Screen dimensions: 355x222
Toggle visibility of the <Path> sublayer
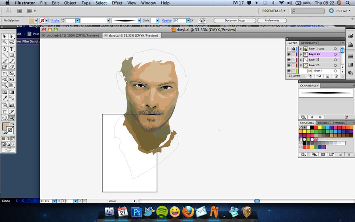(x=289, y=71)
